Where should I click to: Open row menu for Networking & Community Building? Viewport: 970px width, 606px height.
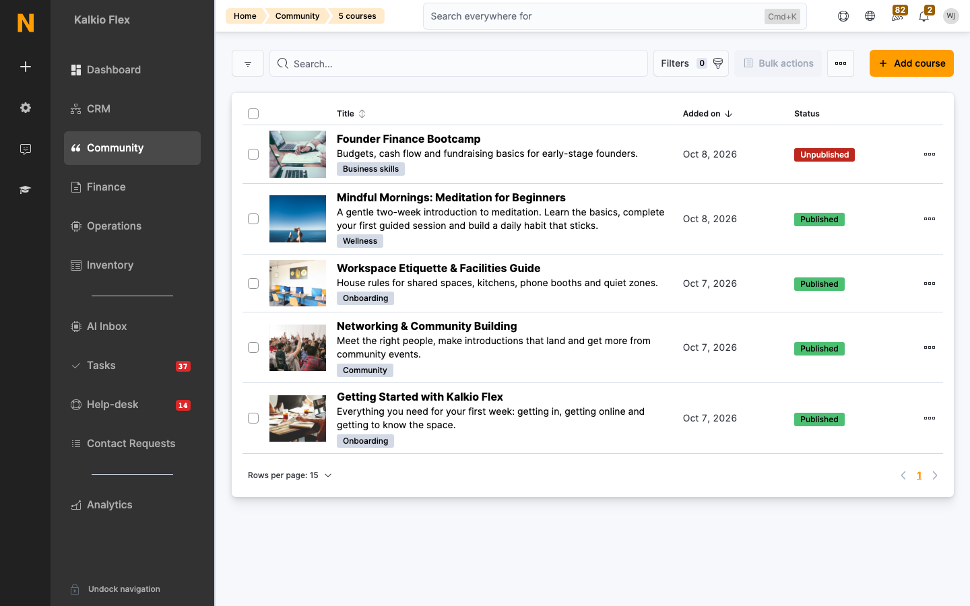tap(930, 347)
